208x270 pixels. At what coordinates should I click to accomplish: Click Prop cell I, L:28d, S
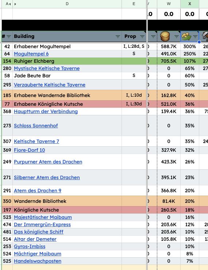[134, 46]
